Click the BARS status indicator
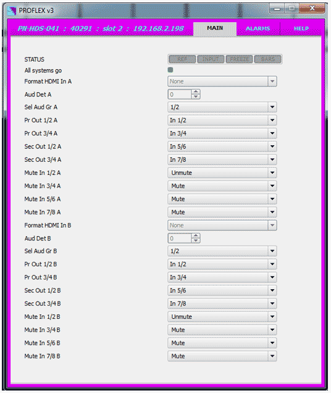This screenshot has height=393, width=331. point(267,59)
